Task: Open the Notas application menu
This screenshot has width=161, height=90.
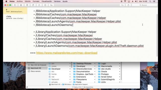Action: pos(12,1)
